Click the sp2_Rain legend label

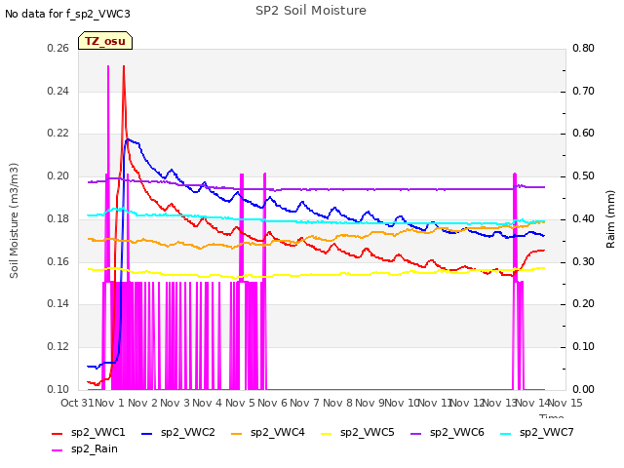click(95, 448)
